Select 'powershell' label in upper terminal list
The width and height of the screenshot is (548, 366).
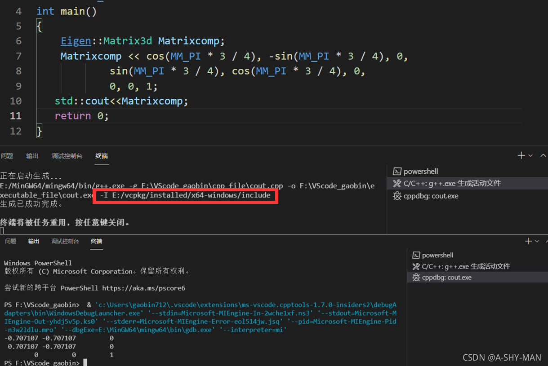[x=421, y=171]
